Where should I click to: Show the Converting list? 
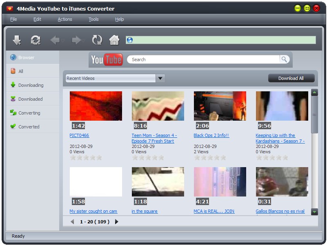tap(33, 113)
